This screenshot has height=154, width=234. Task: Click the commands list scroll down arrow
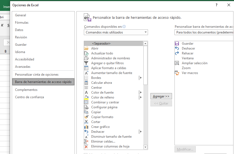[x=145, y=147]
